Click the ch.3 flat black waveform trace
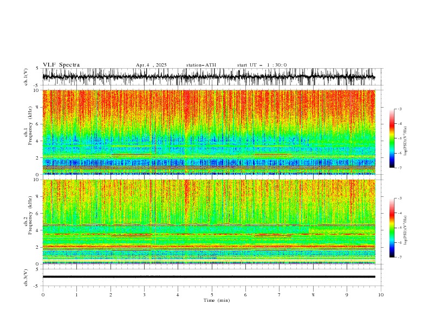 coord(209,277)
